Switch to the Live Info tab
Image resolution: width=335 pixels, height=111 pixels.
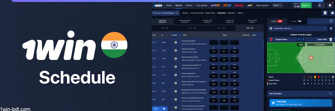pos(277,21)
